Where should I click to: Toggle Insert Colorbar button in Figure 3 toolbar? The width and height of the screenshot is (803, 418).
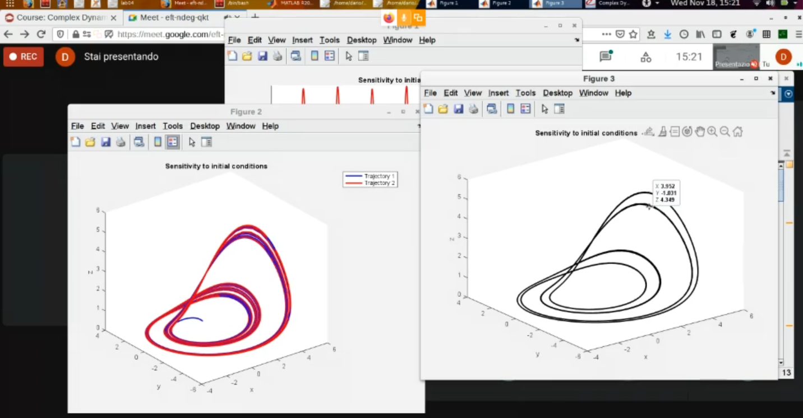click(x=510, y=109)
